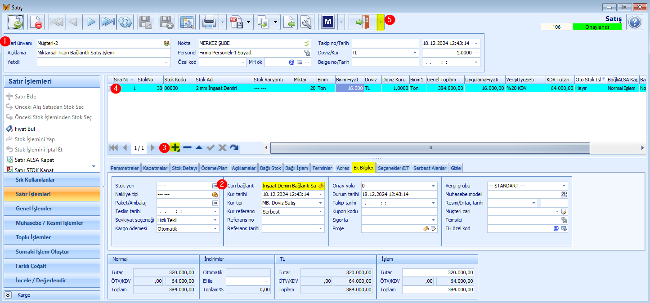
Task: Click the copy documents transfer icon
Action: click(262, 22)
